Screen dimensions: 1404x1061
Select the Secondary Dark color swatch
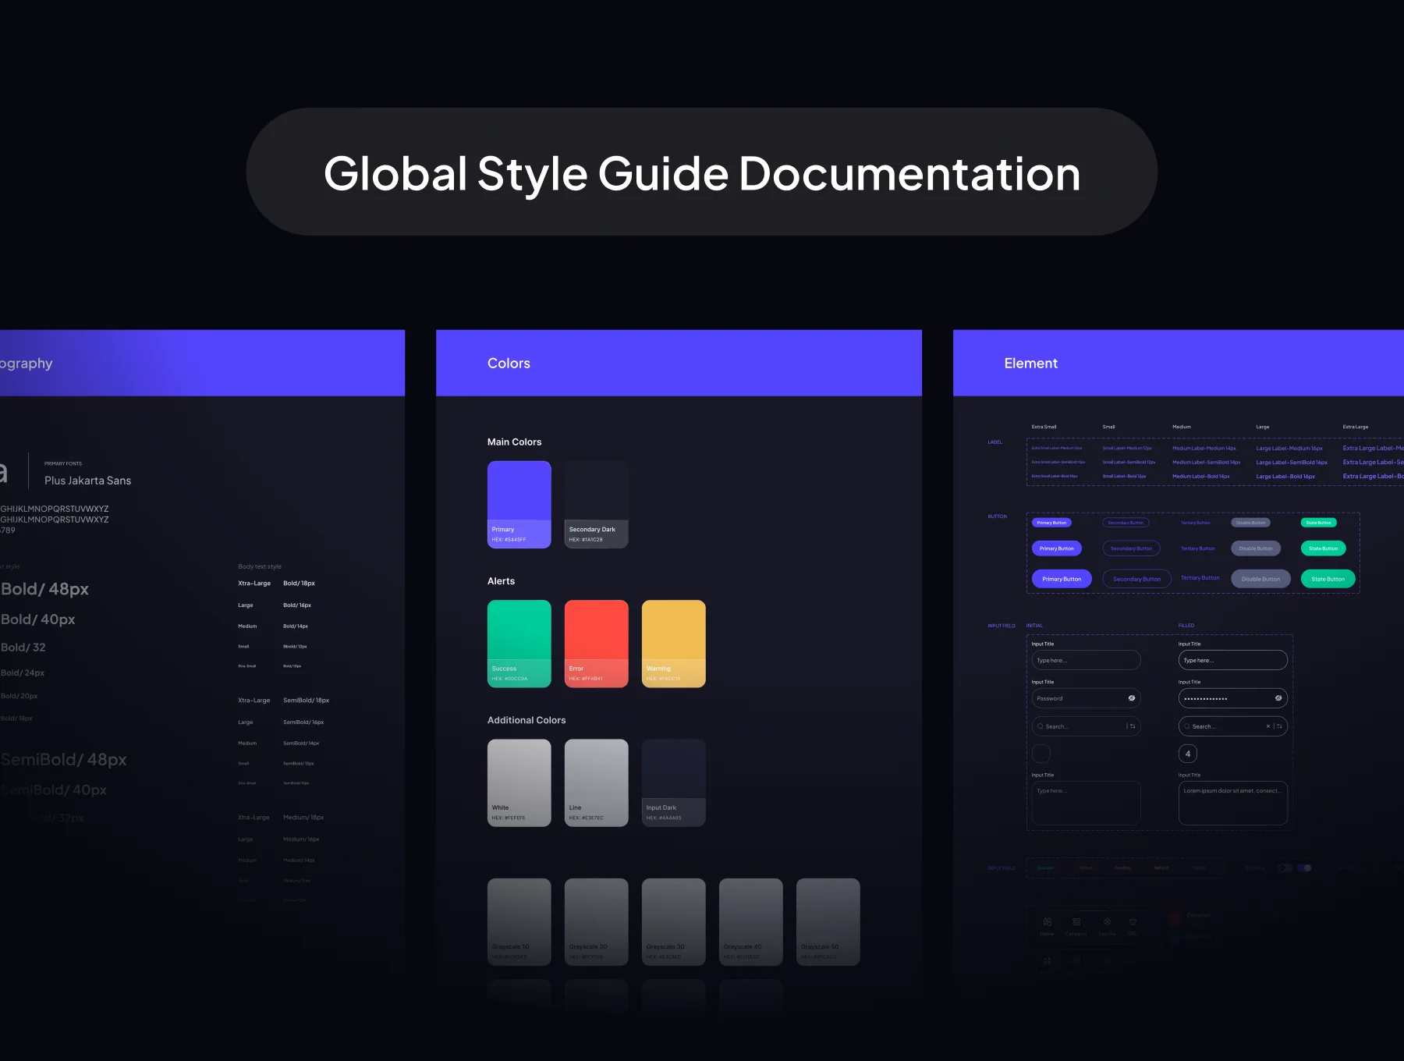click(x=597, y=504)
